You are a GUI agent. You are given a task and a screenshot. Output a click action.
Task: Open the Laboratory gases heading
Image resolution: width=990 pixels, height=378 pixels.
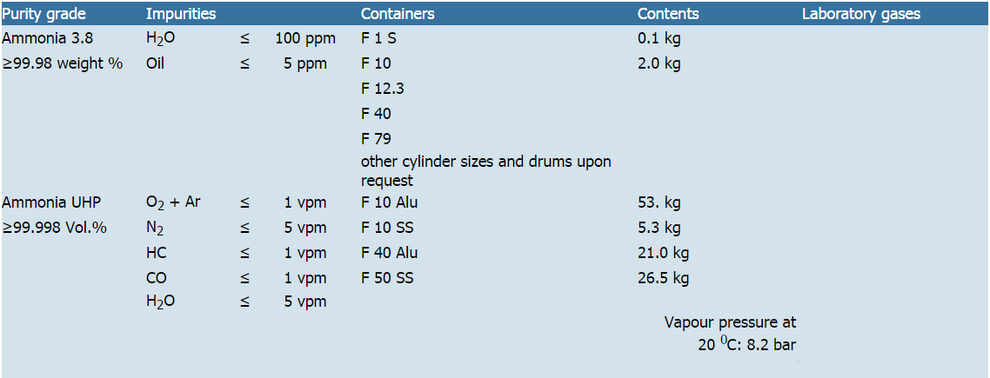point(860,14)
